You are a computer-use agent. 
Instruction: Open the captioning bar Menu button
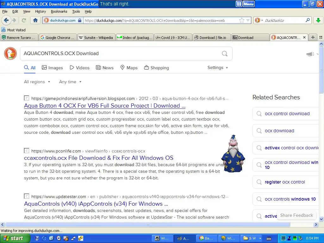tap(249, 4)
